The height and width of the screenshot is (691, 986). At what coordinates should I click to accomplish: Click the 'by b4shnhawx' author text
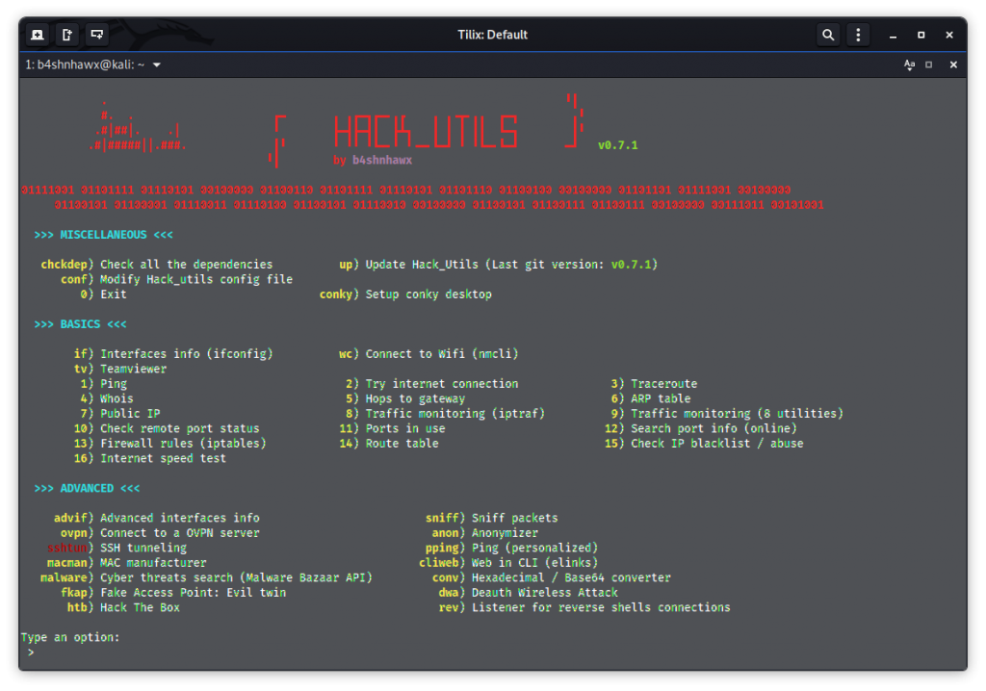373,160
